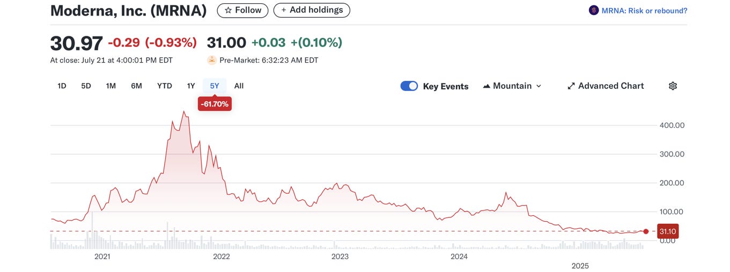
Task: Click the Add holdings button
Action: click(312, 10)
